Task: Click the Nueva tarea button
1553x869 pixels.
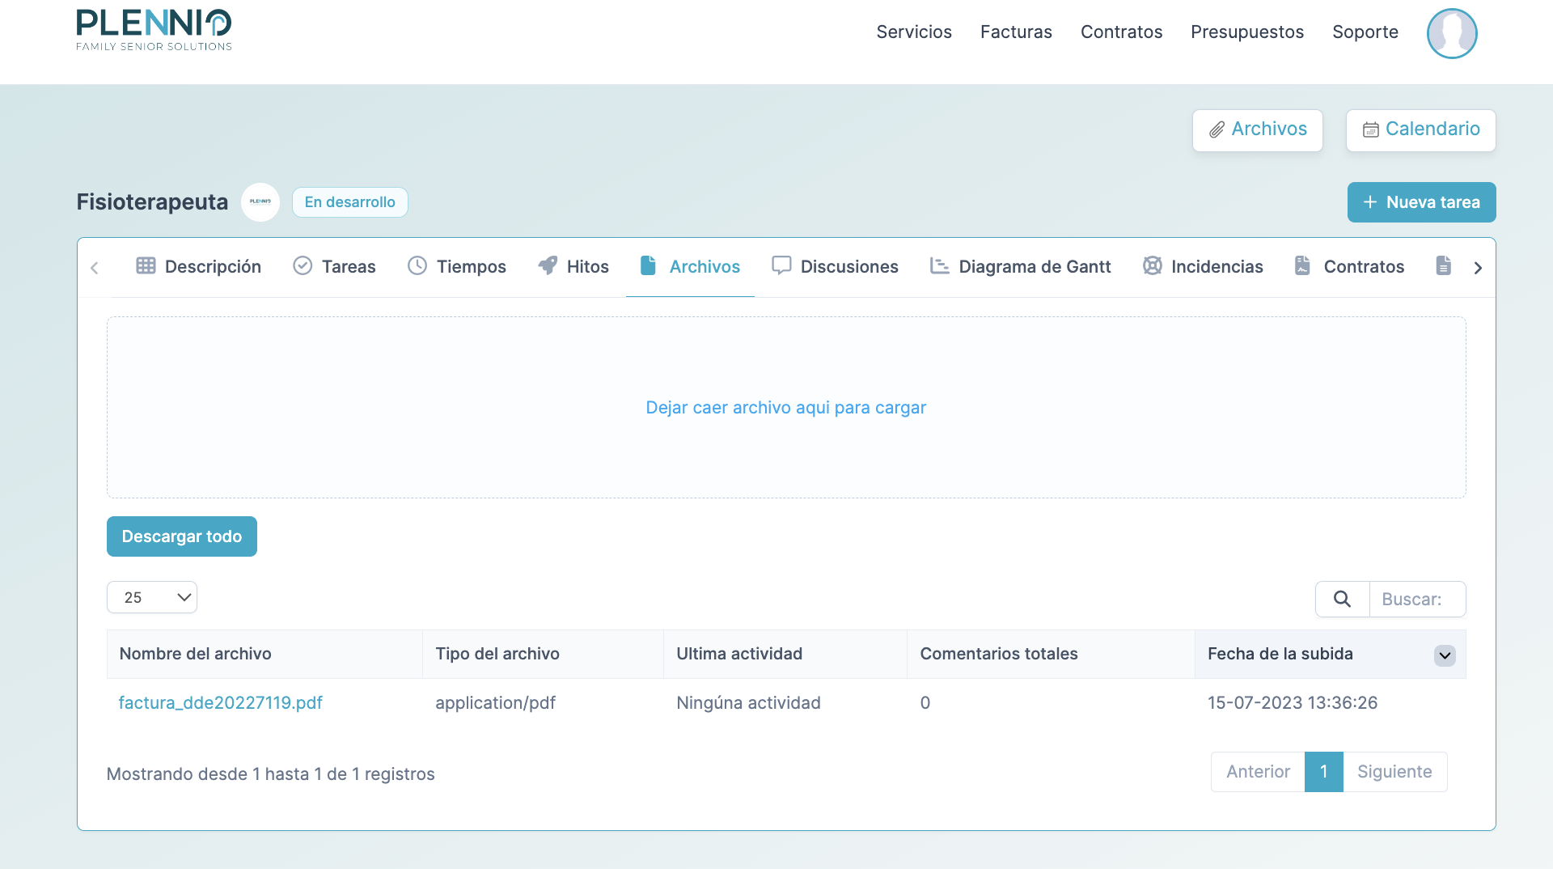Action: (1422, 202)
